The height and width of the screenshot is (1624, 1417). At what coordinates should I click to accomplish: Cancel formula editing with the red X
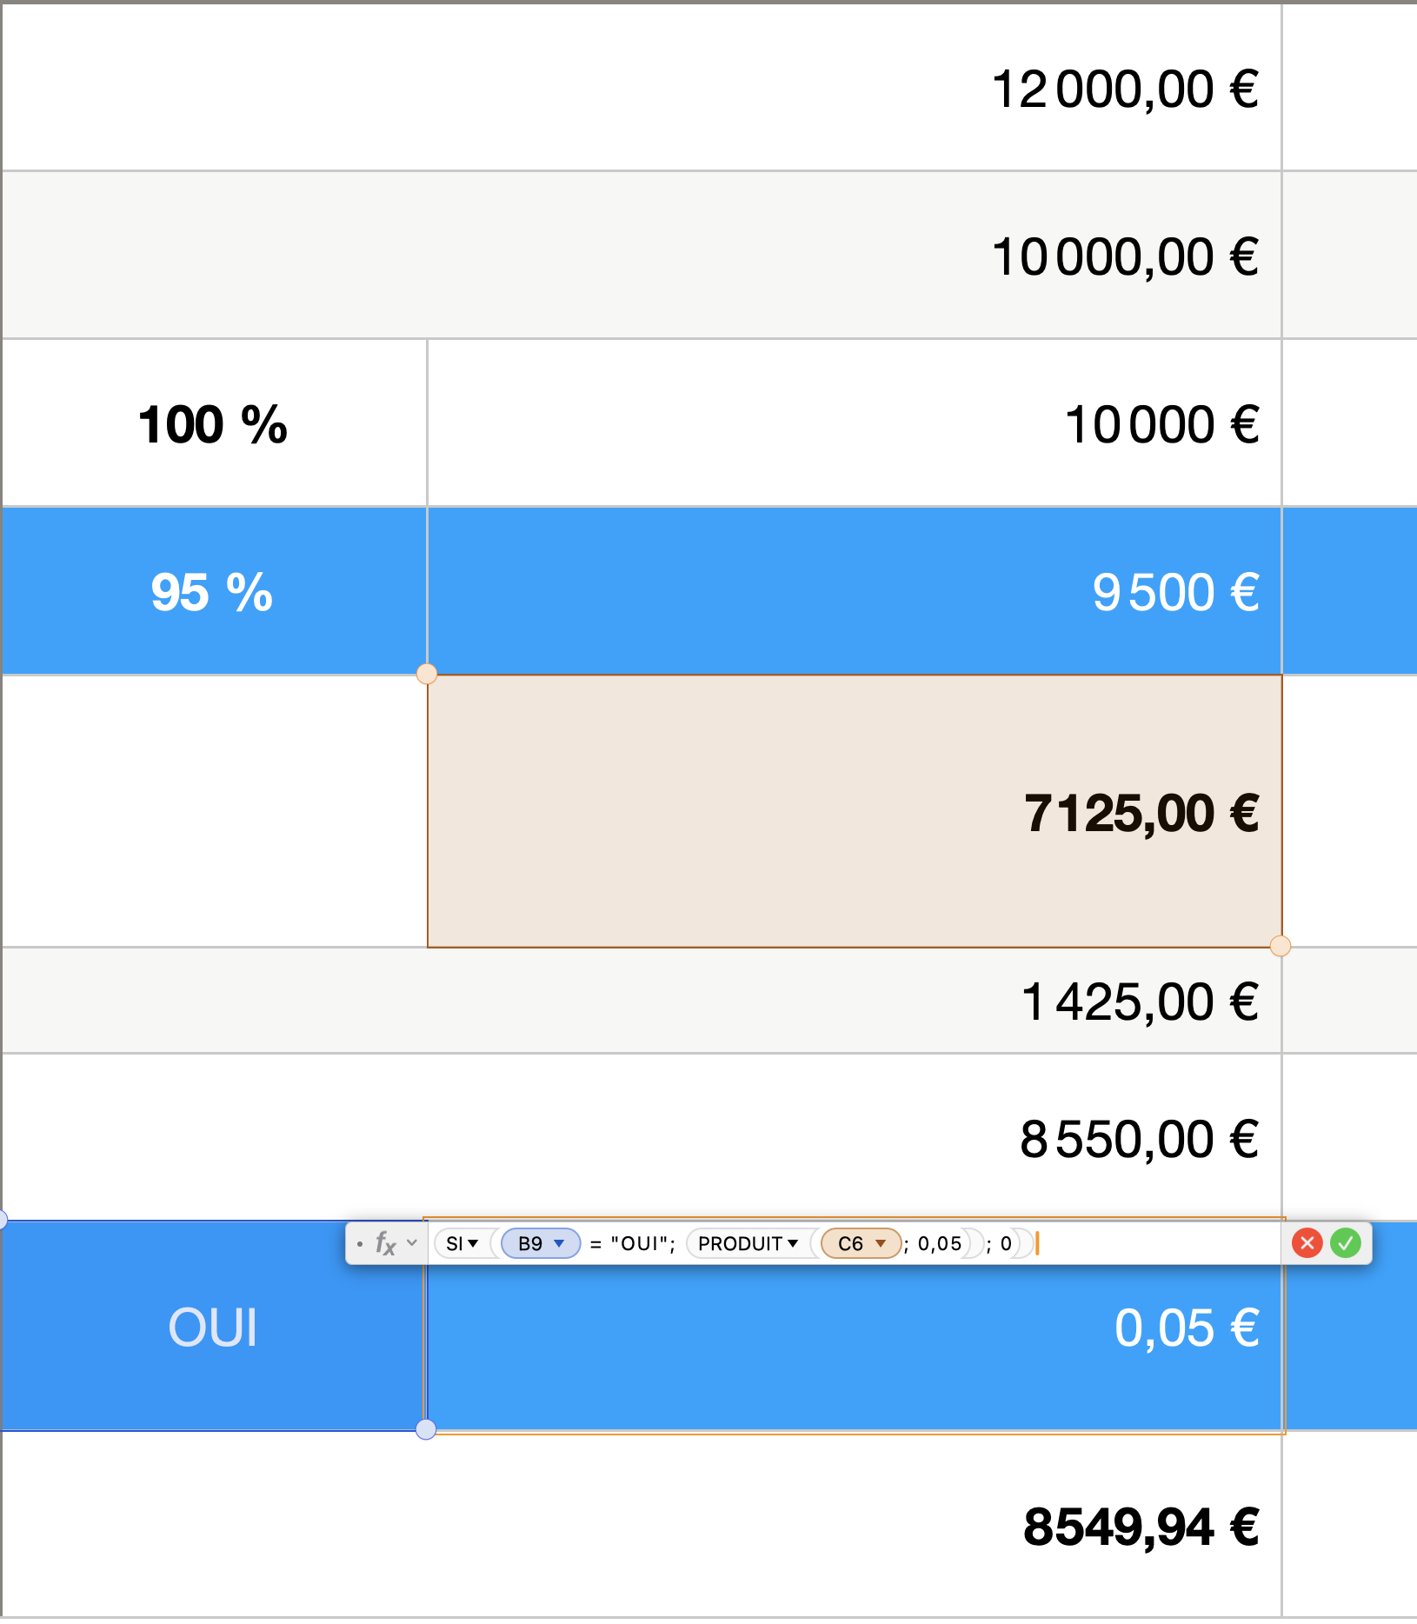pos(1307,1243)
